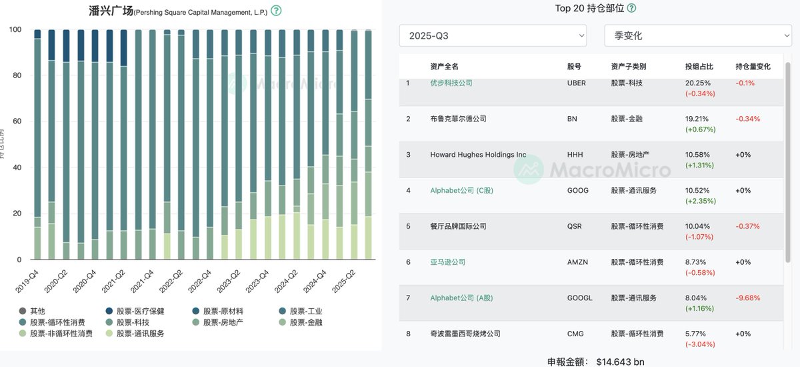Click the 20.25% portfolio weight value
This screenshot has height=367, width=800.
coord(698,83)
